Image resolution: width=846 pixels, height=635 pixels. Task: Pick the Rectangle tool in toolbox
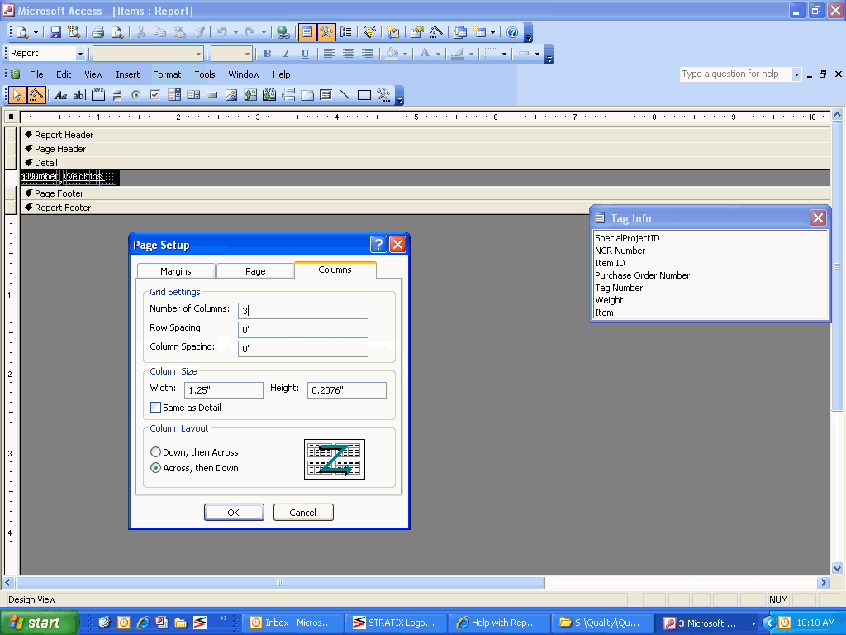click(364, 95)
